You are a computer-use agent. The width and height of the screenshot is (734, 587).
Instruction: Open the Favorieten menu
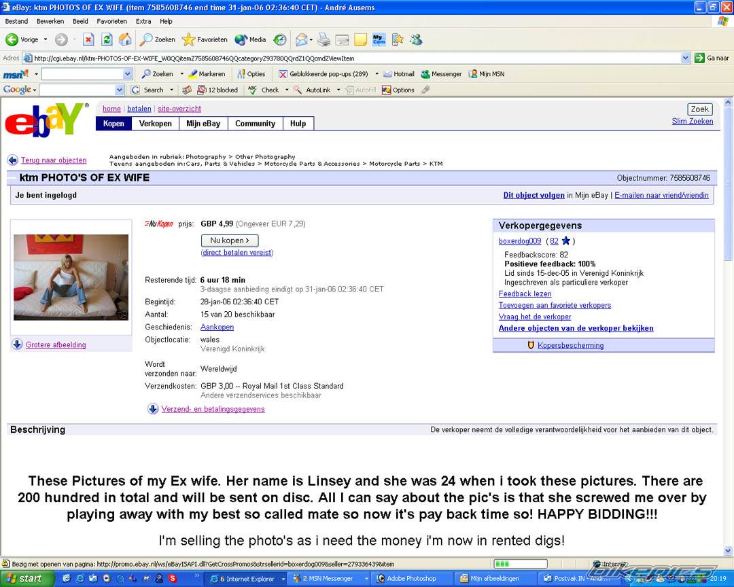[x=112, y=22]
